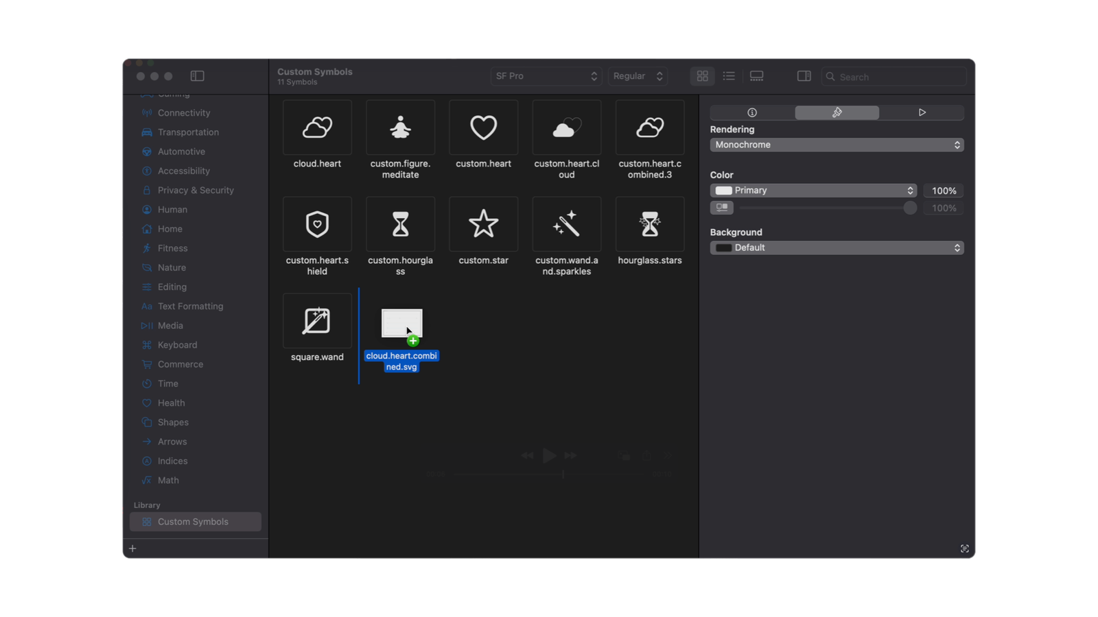This screenshot has height=617, width=1098.
Task: Click the variable color icon next to slider
Action: [x=721, y=207]
